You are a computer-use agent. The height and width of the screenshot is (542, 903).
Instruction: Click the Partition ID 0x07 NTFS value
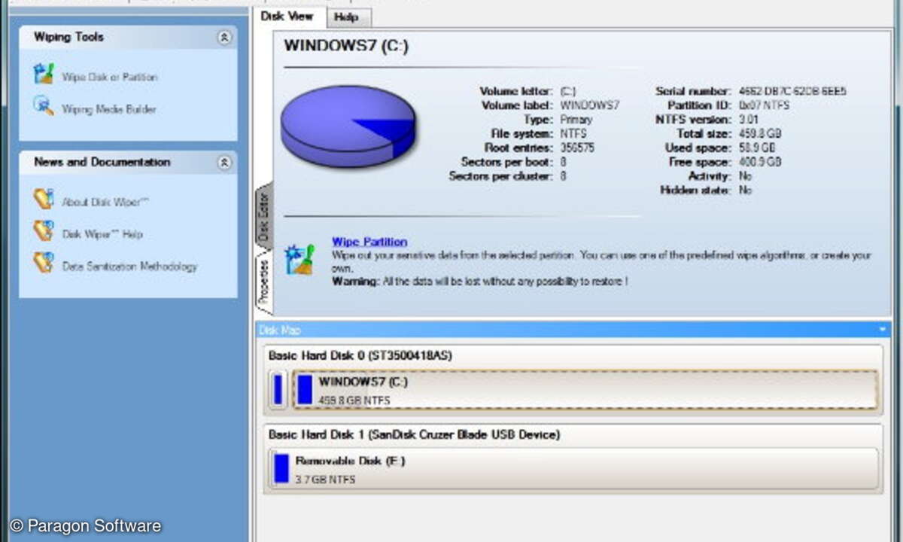coord(765,105)
